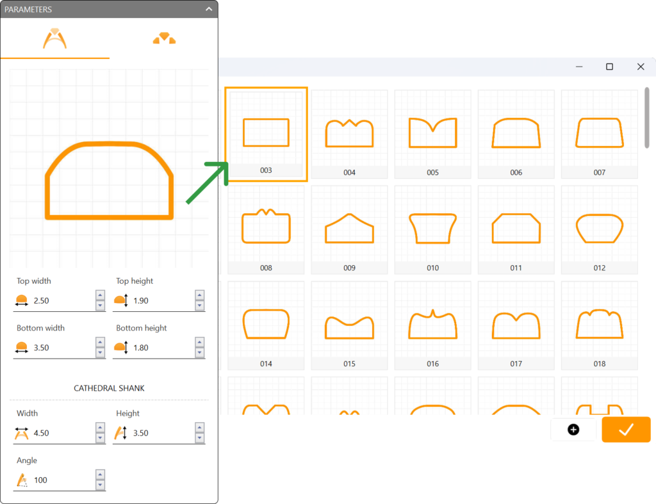The width and height of the screenshot is (656, 504).
Task: Choose profile shape 005
Action: (x=432, y=133)
